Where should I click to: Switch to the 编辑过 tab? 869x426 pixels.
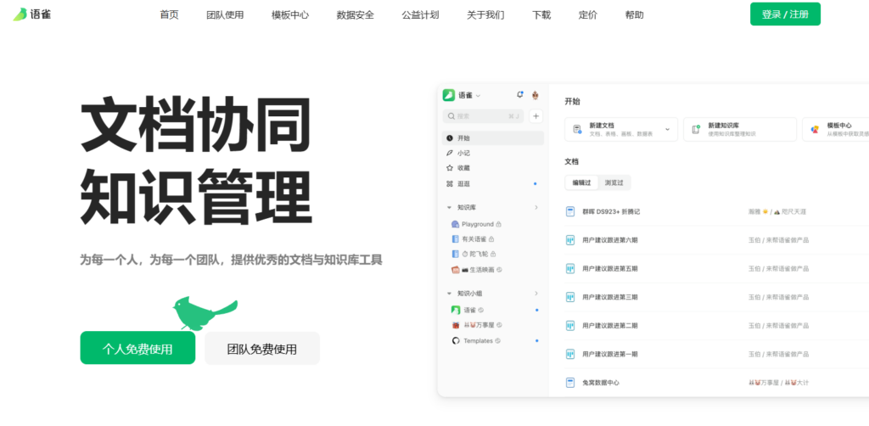click(582, 182)
